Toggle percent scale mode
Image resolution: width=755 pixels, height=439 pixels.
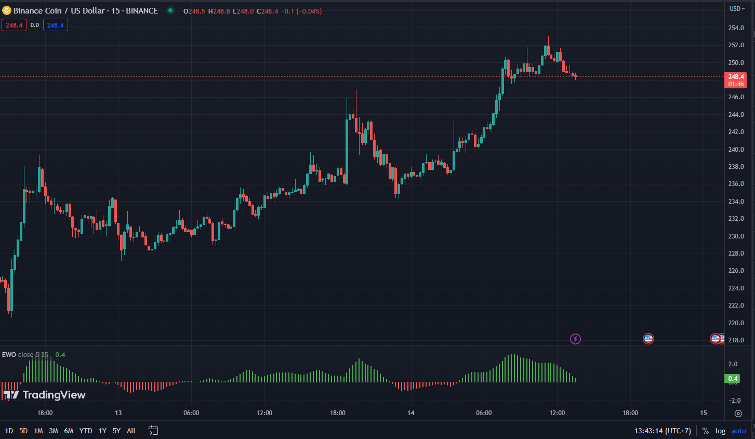[705, 431]
